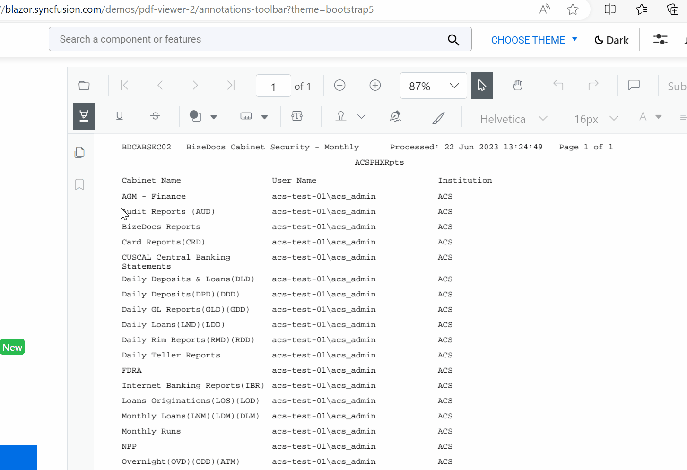Image resolution: width=687 pixels, height=470 pixels.
Task: Expand the stamp annotation options
Action: pyautogui.click(x=362, y=116)
